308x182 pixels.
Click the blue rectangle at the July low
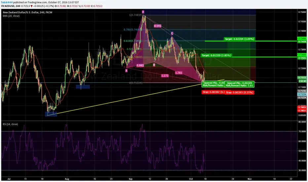click(51, 114)
